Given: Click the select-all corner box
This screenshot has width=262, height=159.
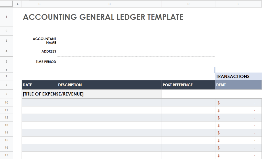Looking at the screenshot, I should (6, 4).
